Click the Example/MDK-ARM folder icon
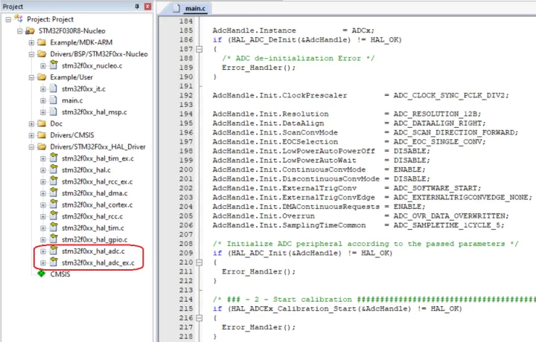 (x=42, y=42)
